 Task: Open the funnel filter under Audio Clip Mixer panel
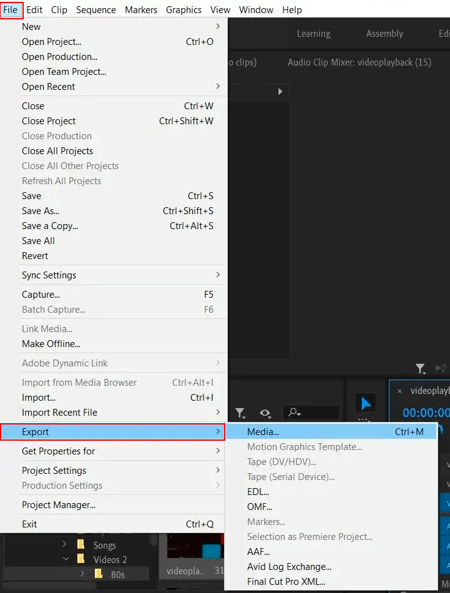(x=420, y=369)
